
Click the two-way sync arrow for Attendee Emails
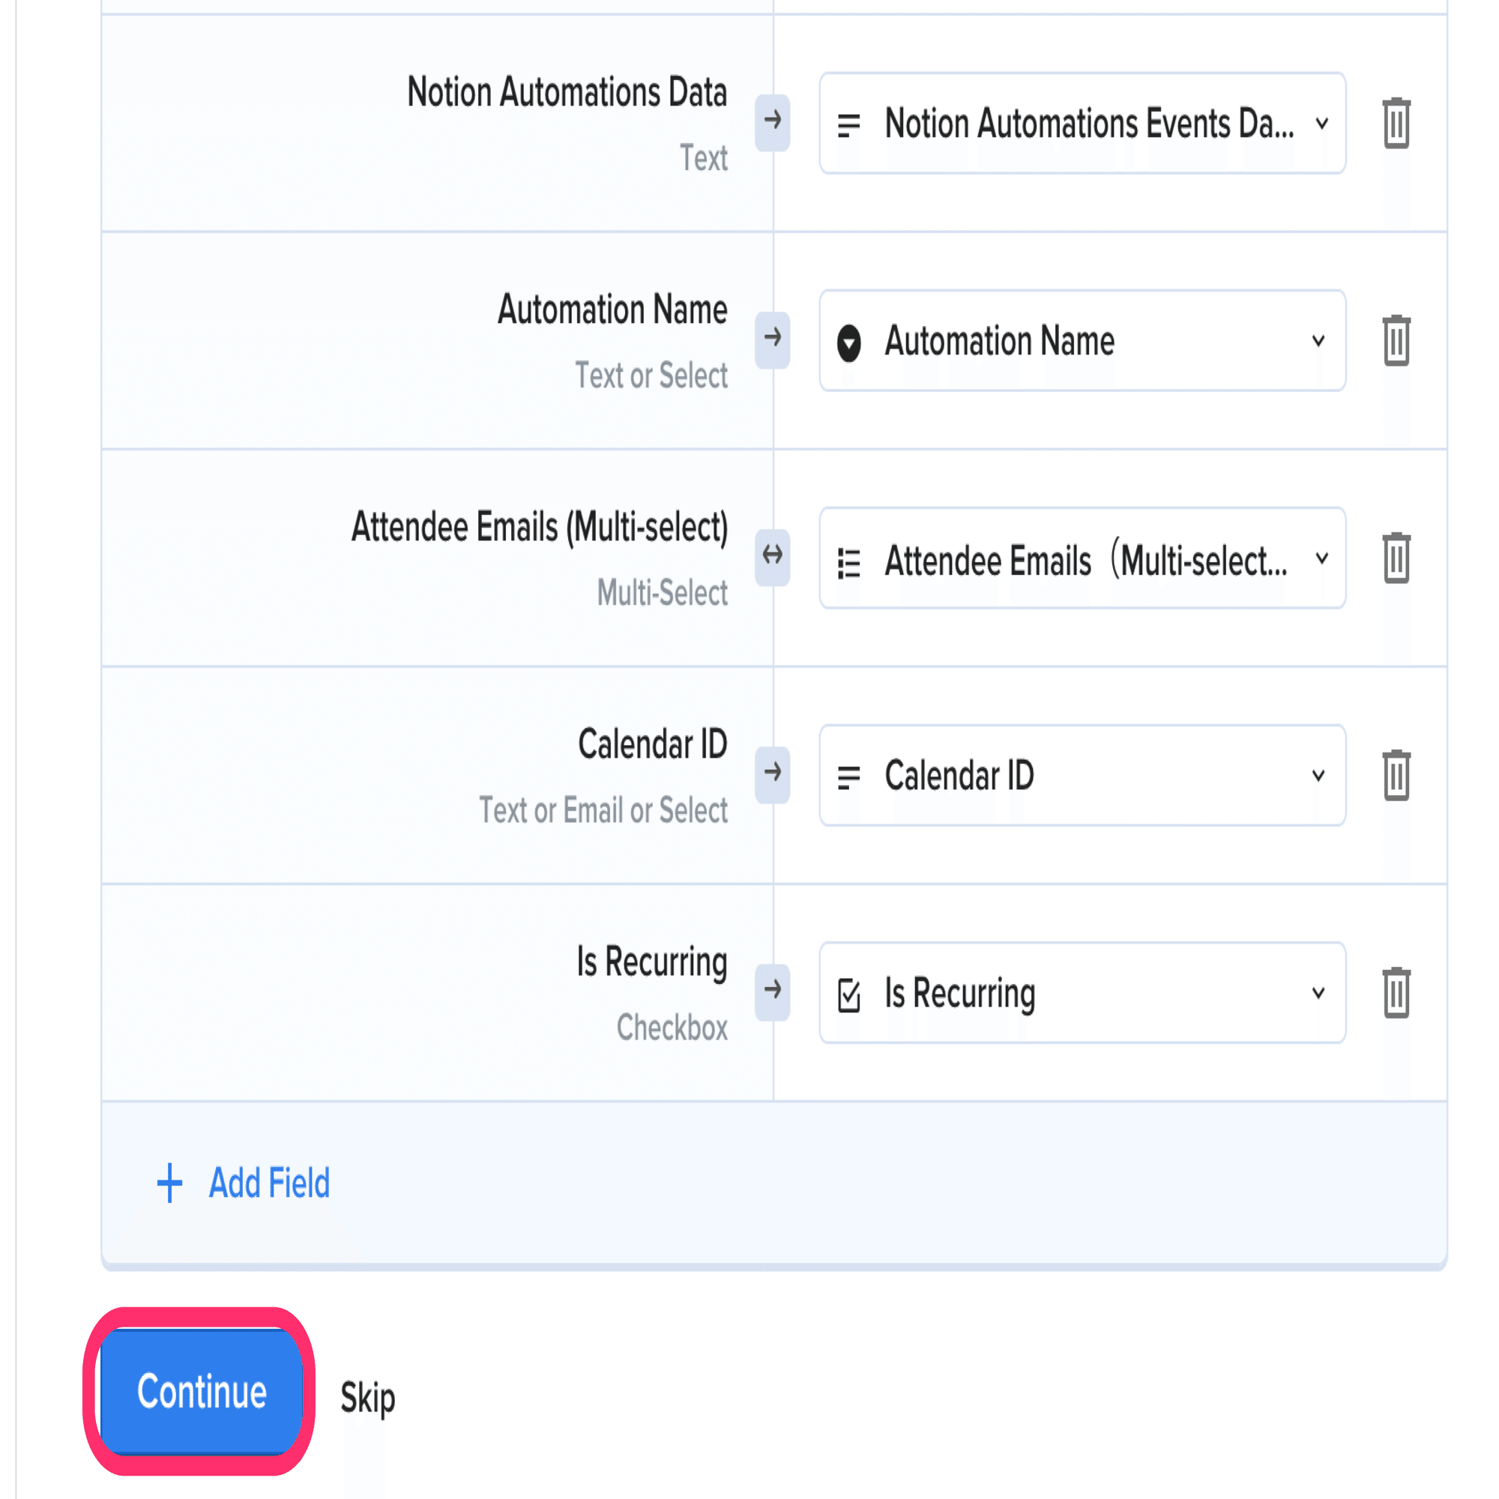tap(772, 555)
